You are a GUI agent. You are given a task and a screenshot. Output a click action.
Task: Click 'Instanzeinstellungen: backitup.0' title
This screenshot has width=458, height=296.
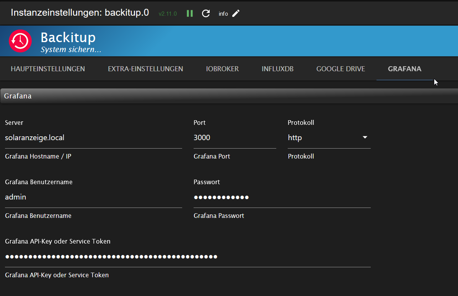coord(80,13)
